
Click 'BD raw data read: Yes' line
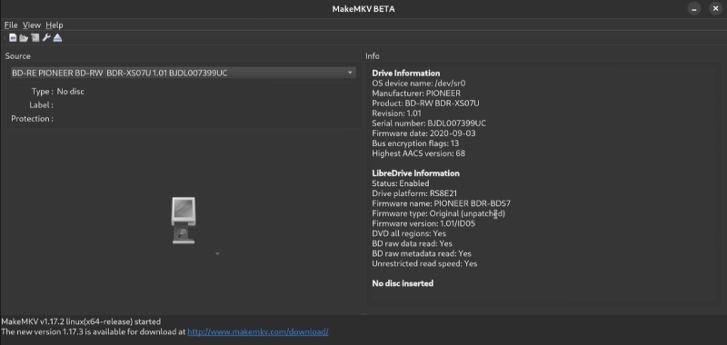(413, 243)
